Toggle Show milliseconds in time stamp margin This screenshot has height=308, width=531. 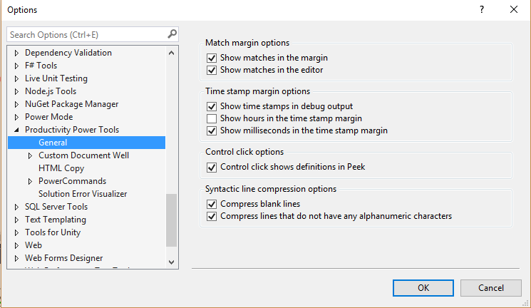click(211, 131)
